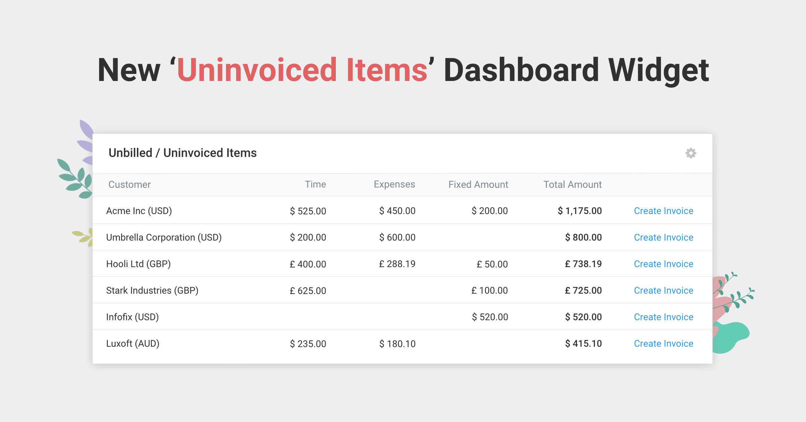Select the Stark Industries customer row

152,290
